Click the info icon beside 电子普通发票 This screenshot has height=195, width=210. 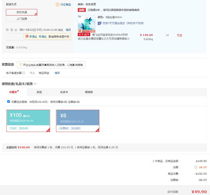point(24,73)
